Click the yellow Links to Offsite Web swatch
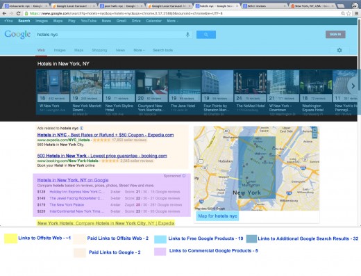The height and width of the screenshot is (276, 361). coord(10,238)
